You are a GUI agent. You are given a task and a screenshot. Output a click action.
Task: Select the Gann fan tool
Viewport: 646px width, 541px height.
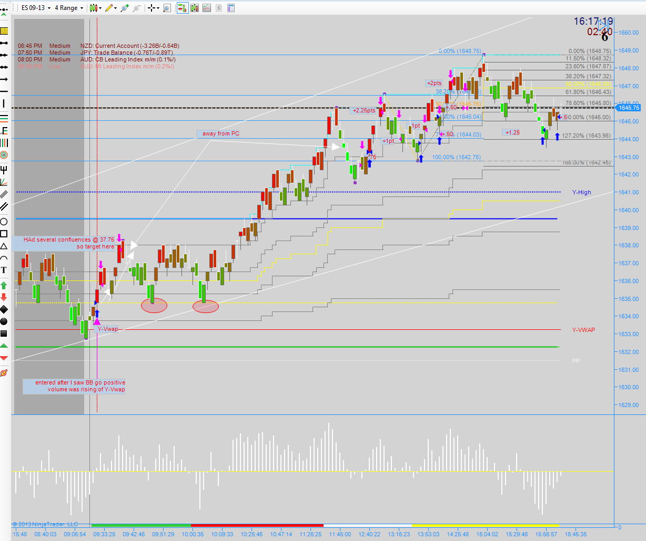[5, 182]
